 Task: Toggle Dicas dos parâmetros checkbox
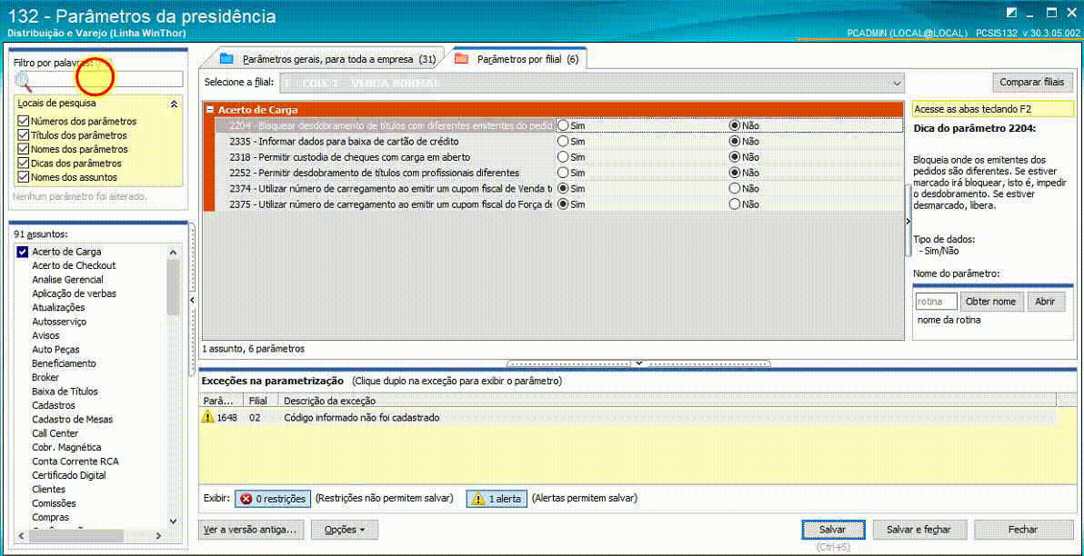coord(23,163)
